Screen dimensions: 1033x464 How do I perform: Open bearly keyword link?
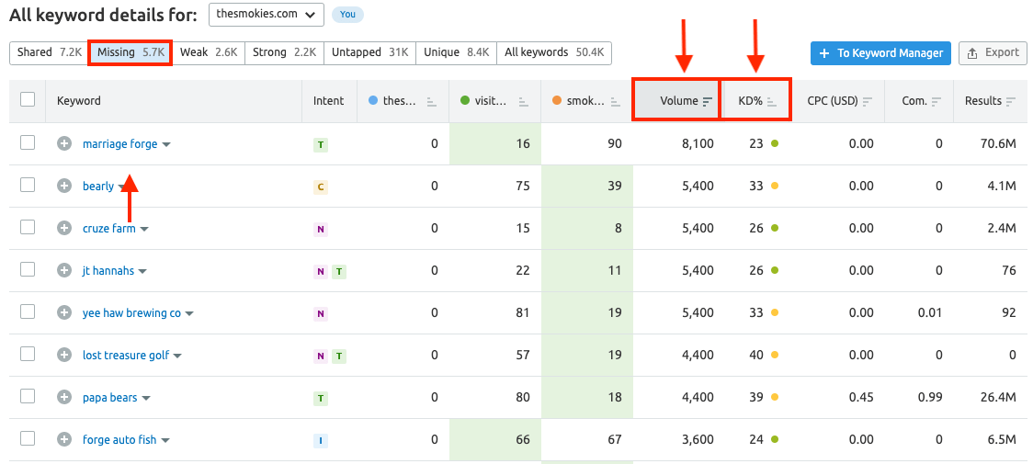(98, 186)
